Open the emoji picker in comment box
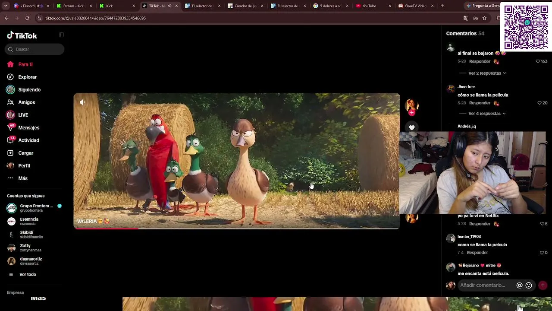This screenshot has height=311, width=552. tap(529, 285)
